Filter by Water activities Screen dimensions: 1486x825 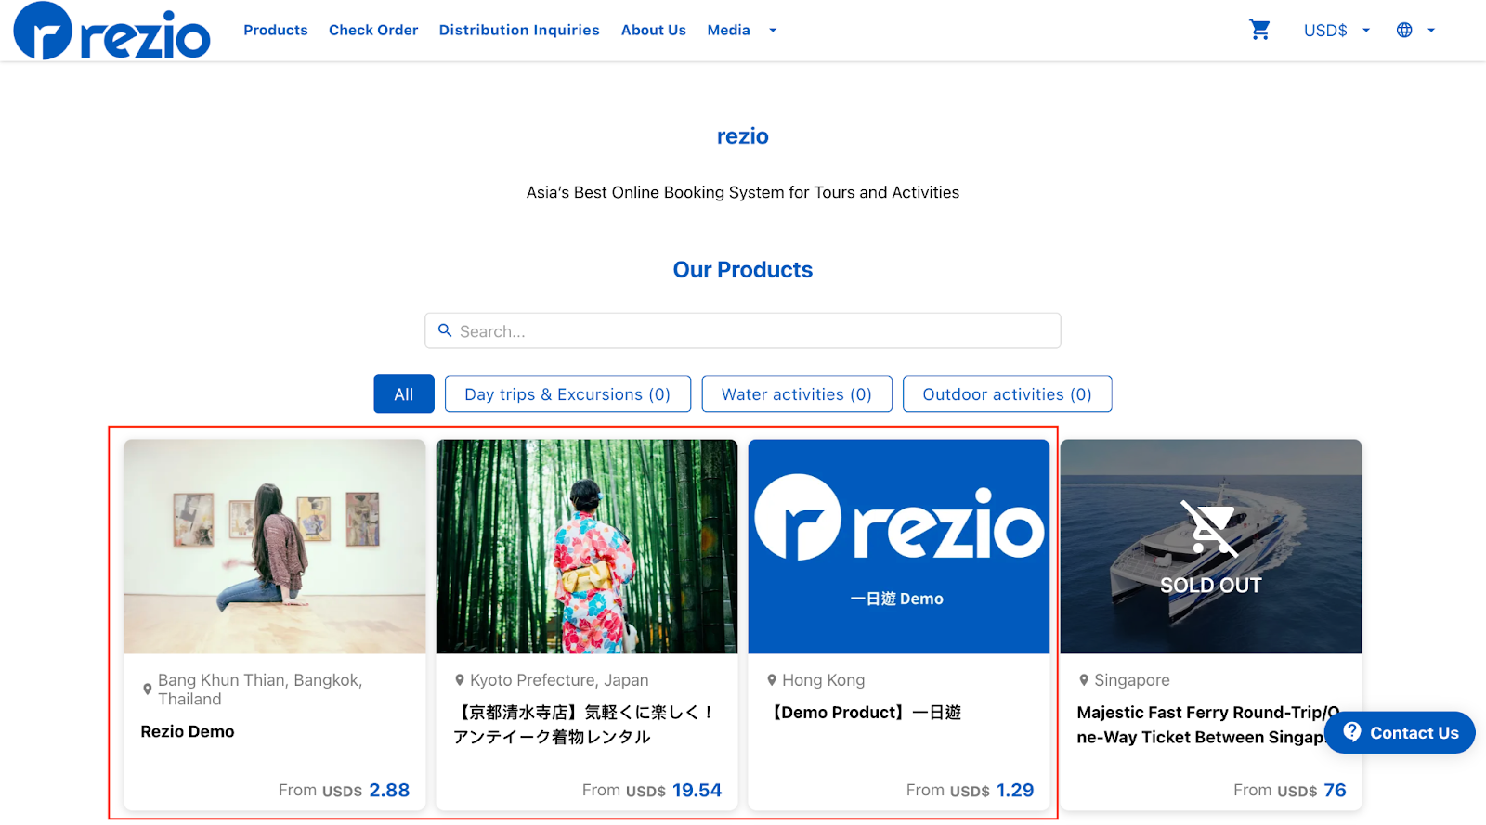pyautogui.click(x=797, y=393)
